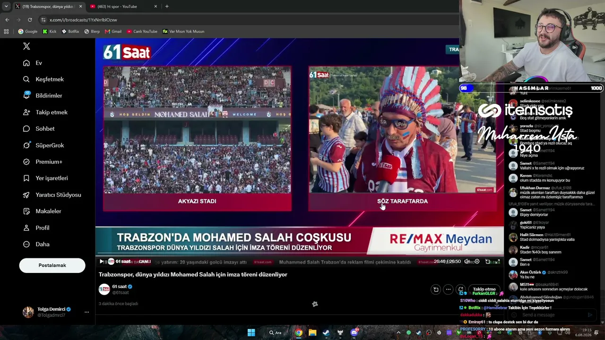This screenshot has width=605, height=340.
Task: Click the site information icon in address bar
Action: click(x=43, y=20)
